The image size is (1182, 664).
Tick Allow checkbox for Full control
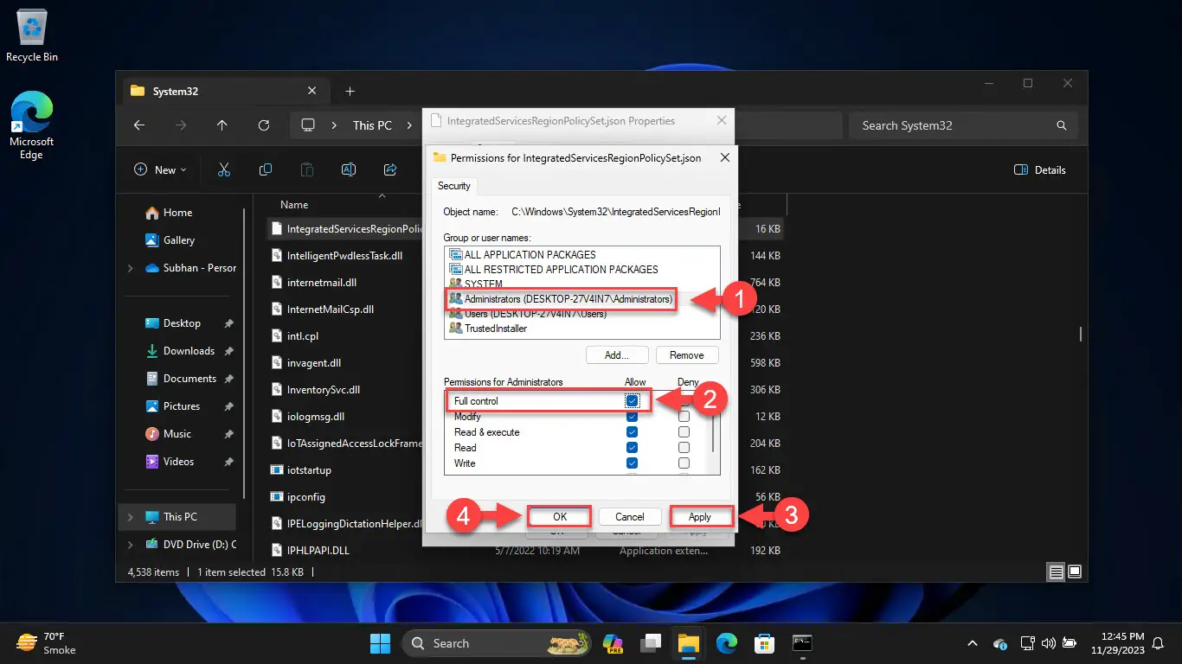[633, 401]
